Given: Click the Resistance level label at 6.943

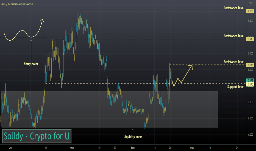Looking at the screenshot, I should pos(234,36).
